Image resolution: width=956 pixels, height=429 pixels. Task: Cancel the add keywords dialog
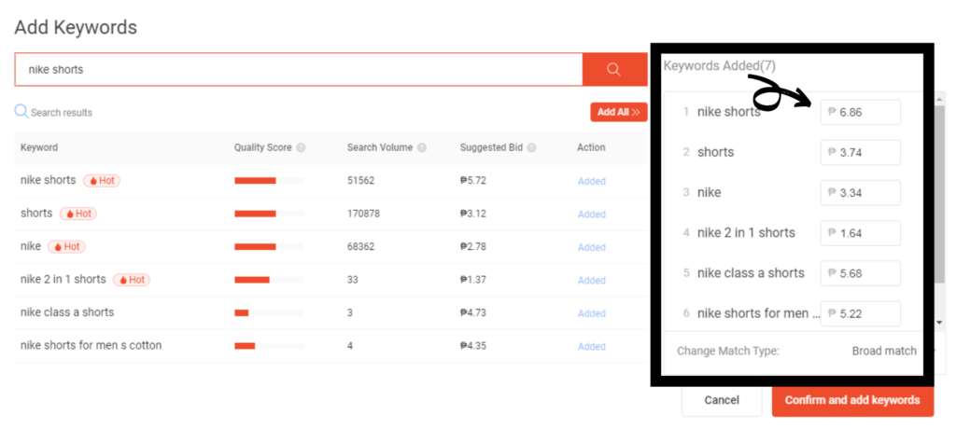tap(722, 400)
